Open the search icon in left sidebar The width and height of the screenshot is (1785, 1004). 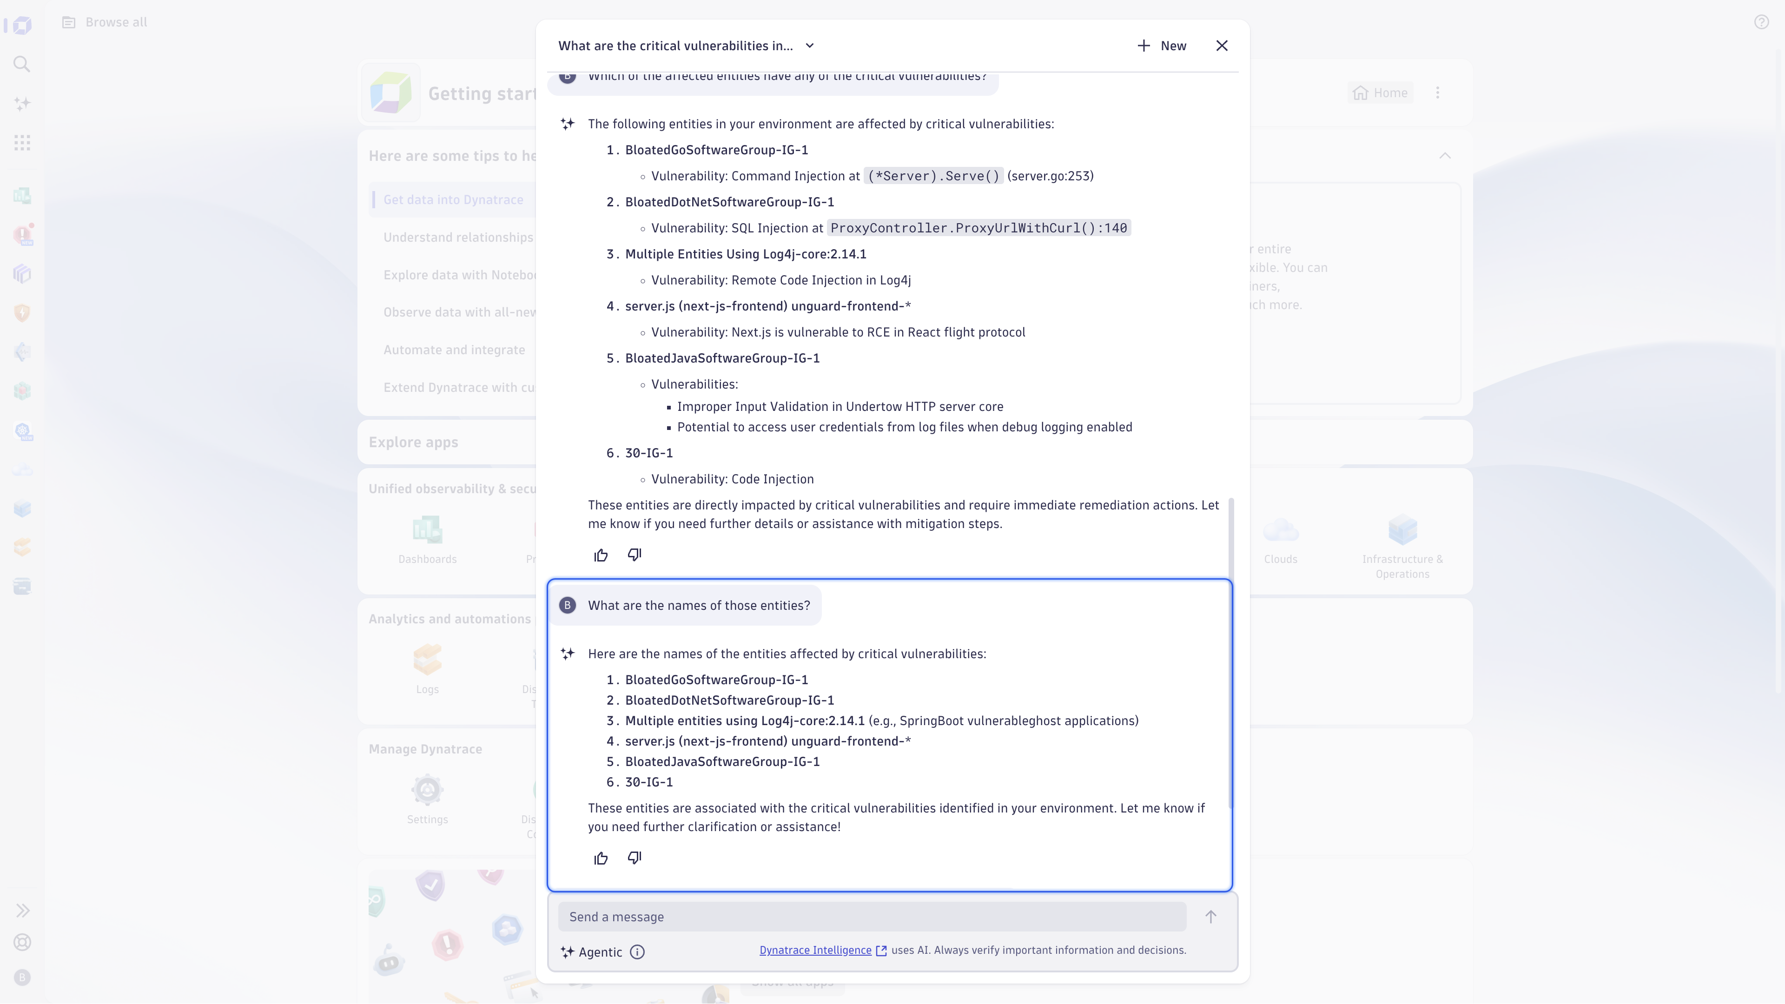[x=22, y=65]
